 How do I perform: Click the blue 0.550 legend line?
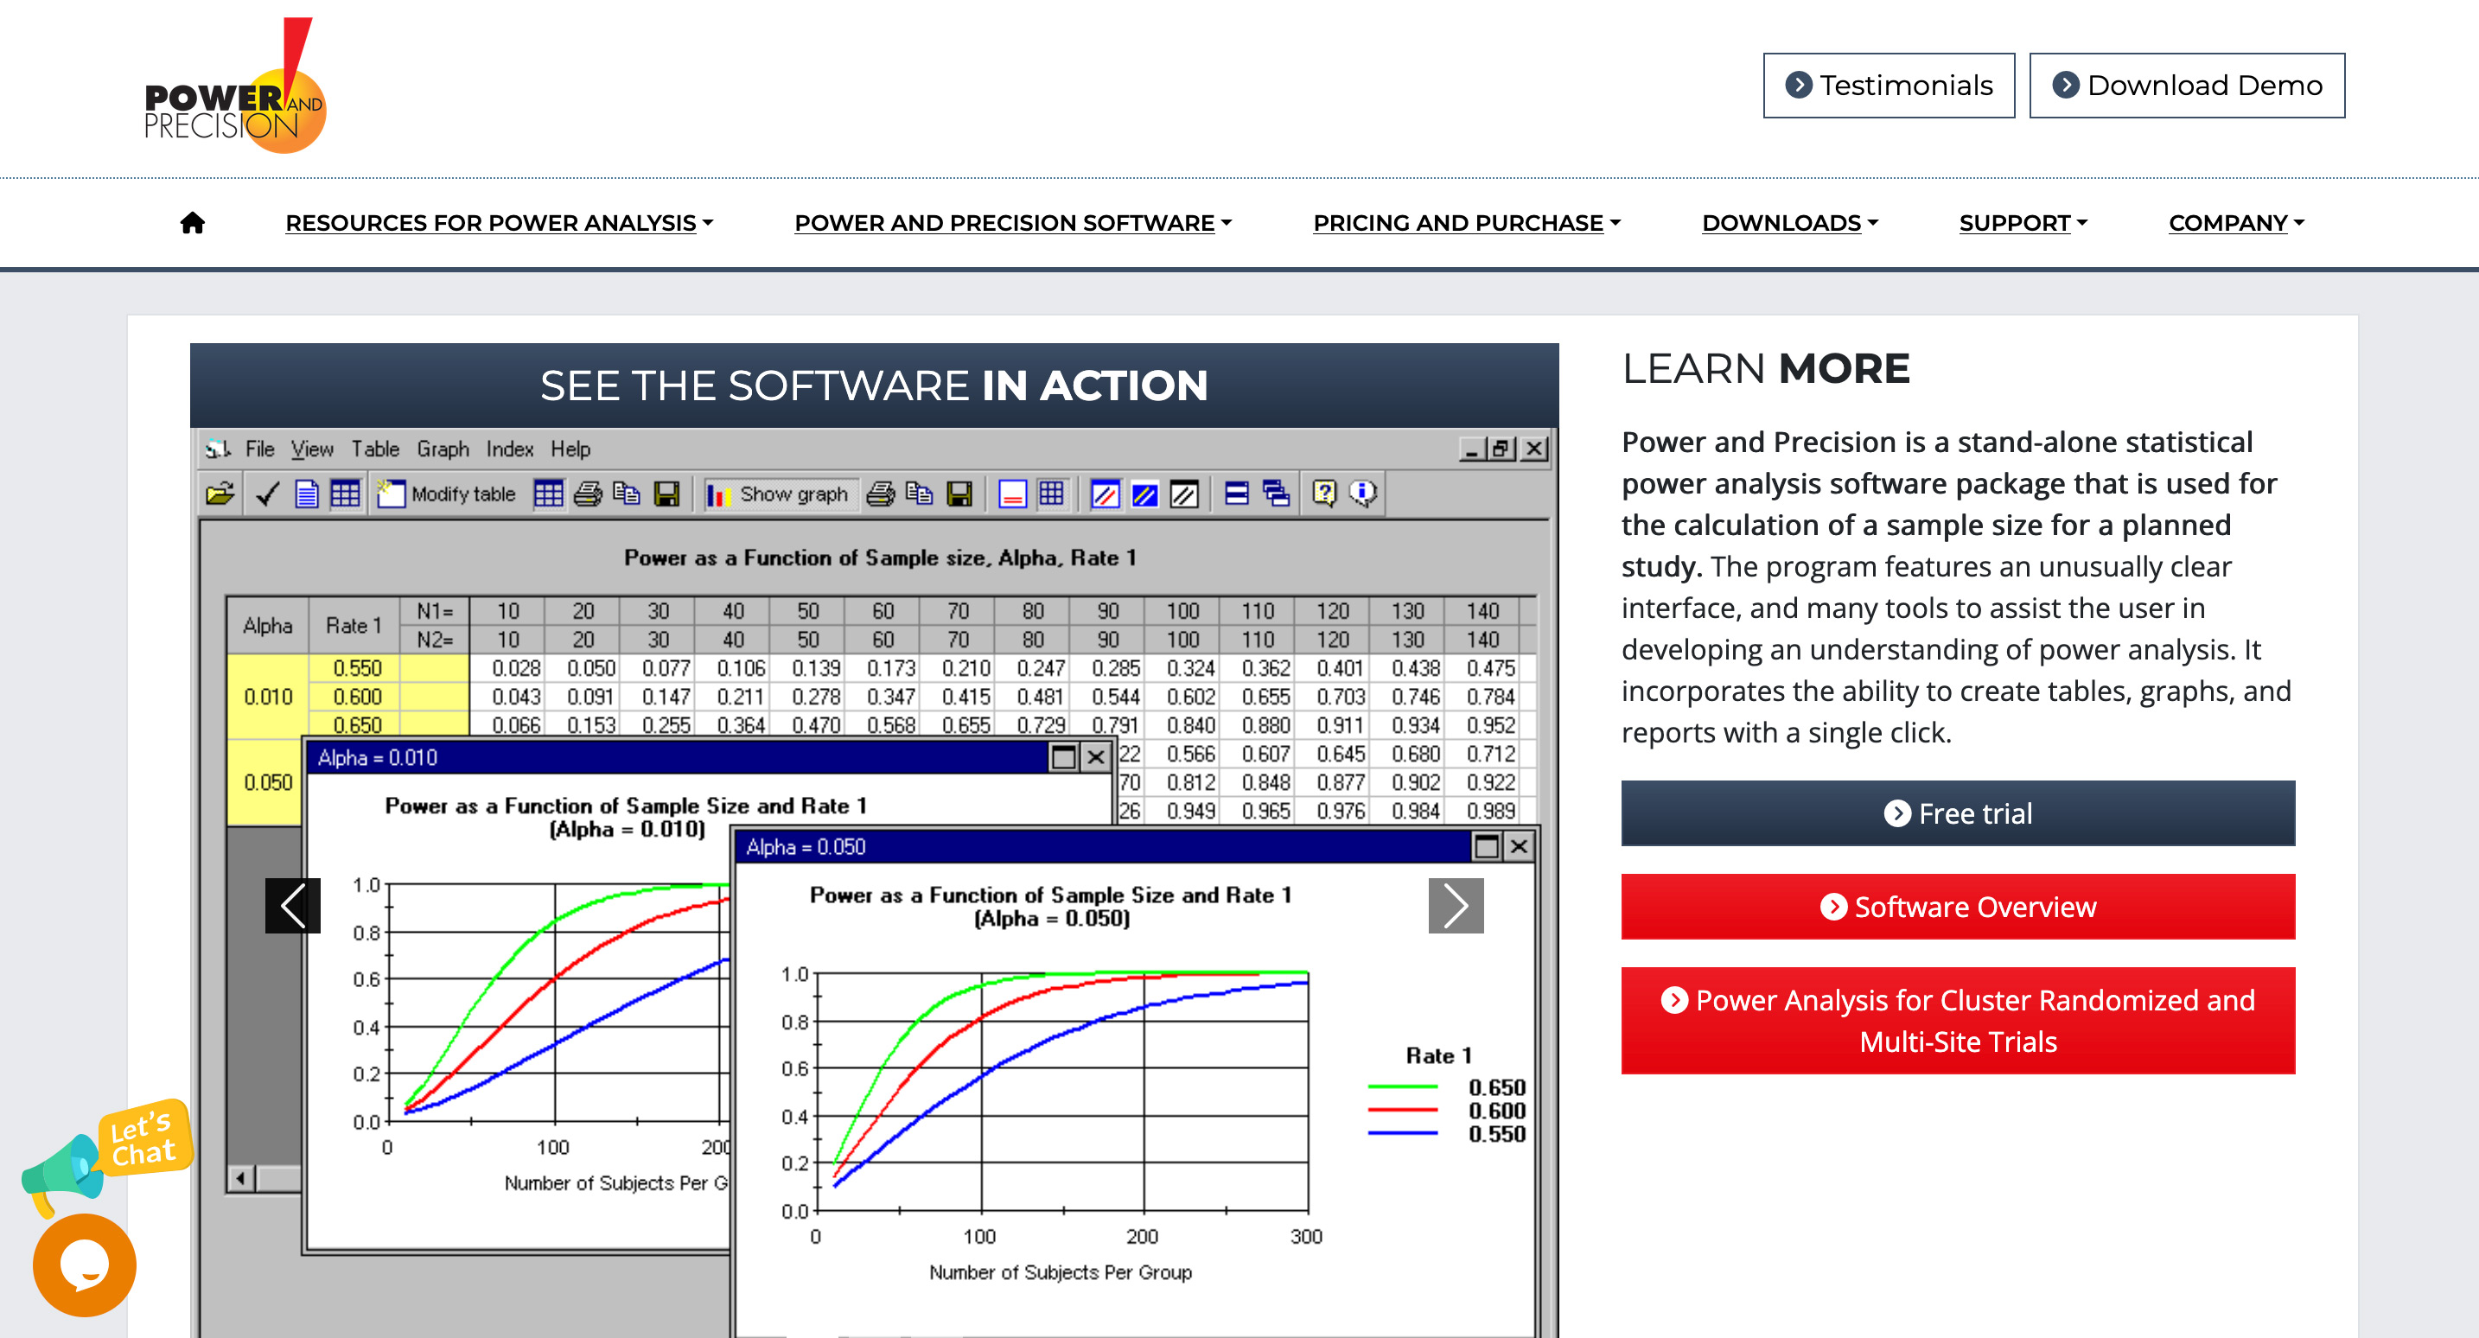coord(1402,1134)
